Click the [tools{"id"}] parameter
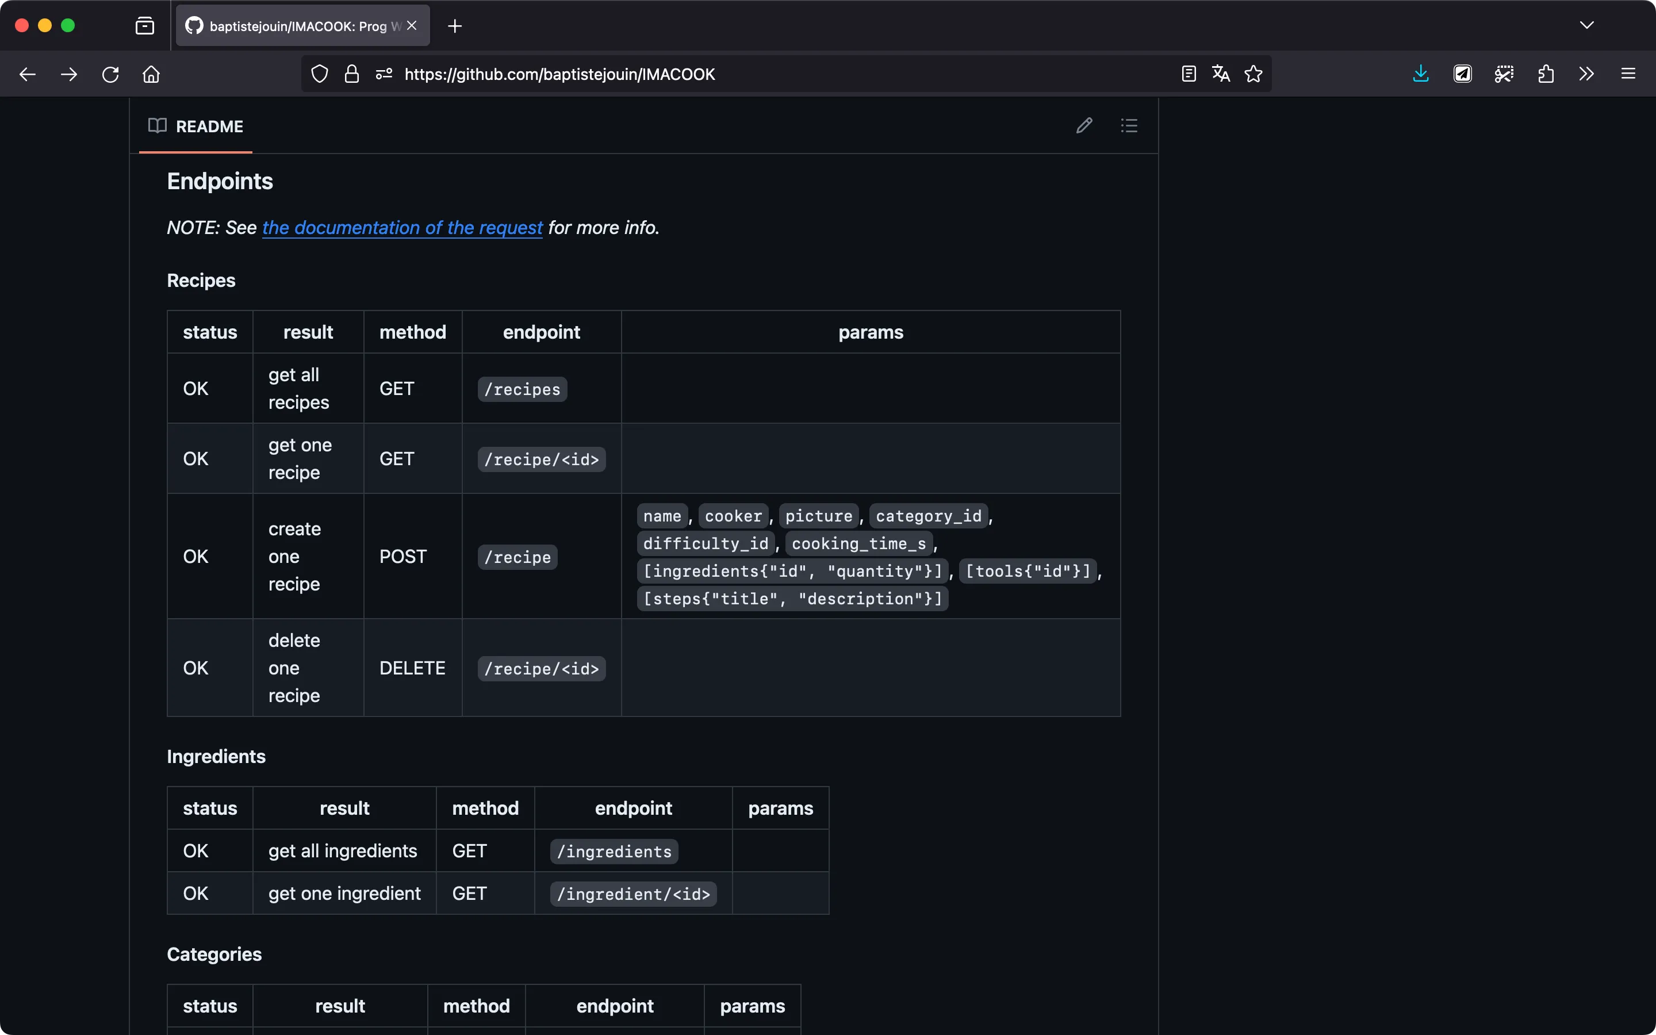This screenshot has width=1656, height=1035. 1028,571
